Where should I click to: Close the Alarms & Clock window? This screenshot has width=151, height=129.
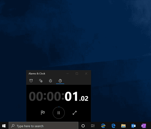click(x=86, y=74)
